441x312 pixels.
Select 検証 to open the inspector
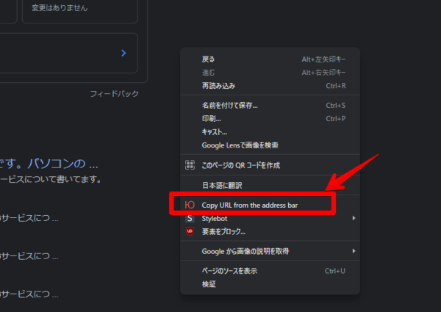click(209, 284)
